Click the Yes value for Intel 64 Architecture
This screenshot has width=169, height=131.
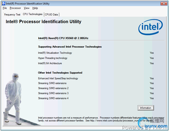click(152, 63)
